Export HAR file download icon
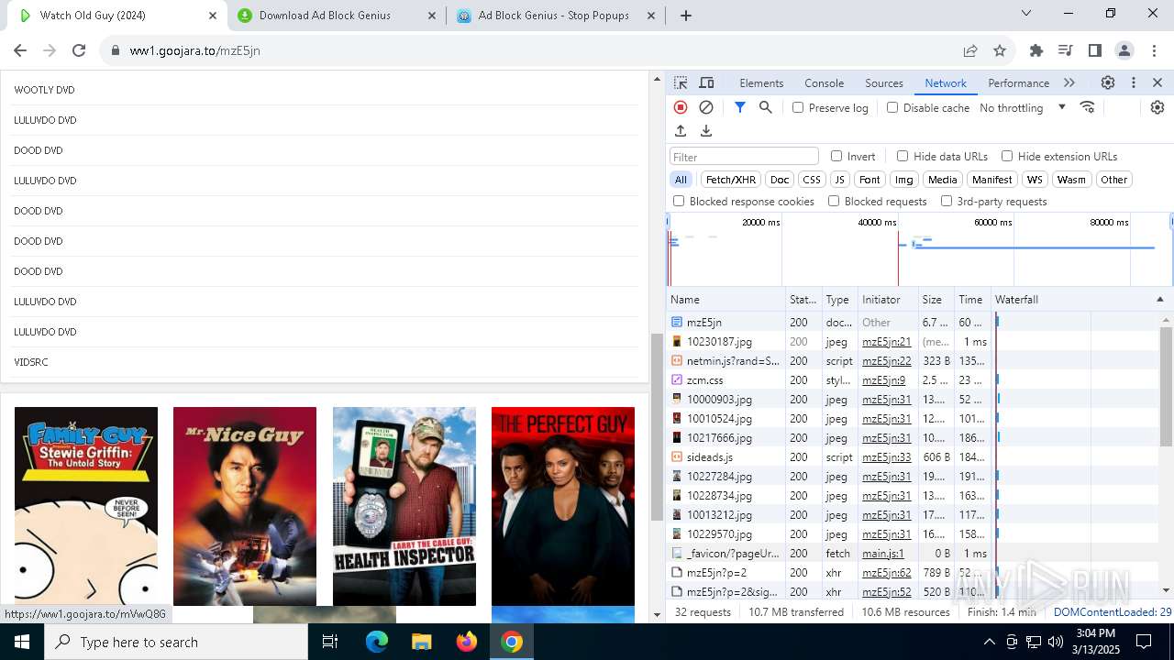The width and height of the screenshot is (1174, 660). click(x=706, y=131)
